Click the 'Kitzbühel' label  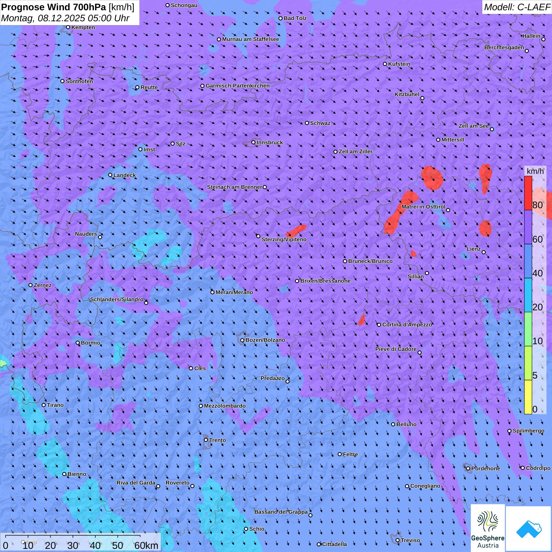(x=407, y=94)
